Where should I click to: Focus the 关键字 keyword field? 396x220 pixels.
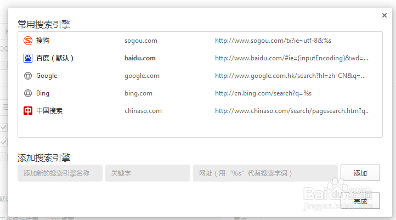148,173
